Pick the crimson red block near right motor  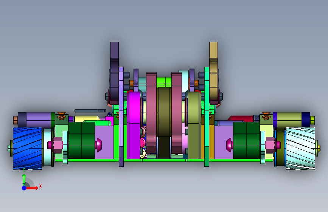point(241,119)
